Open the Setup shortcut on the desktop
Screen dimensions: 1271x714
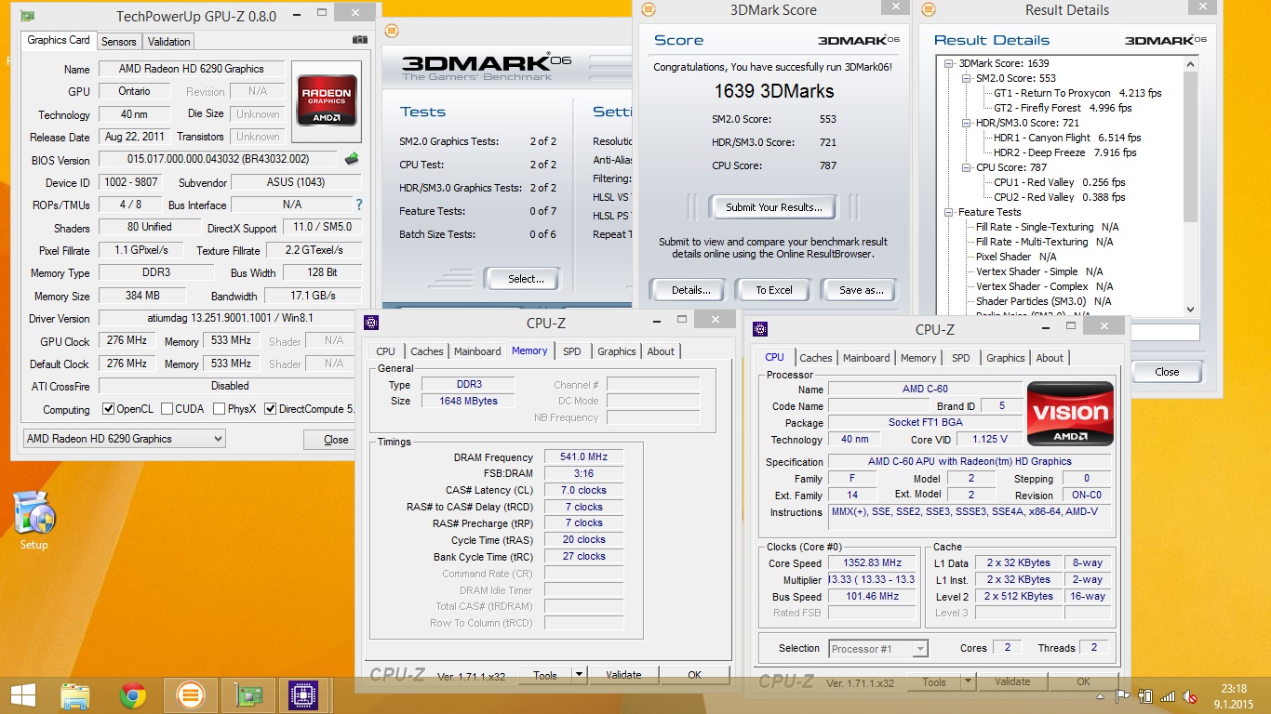[33, 522]
